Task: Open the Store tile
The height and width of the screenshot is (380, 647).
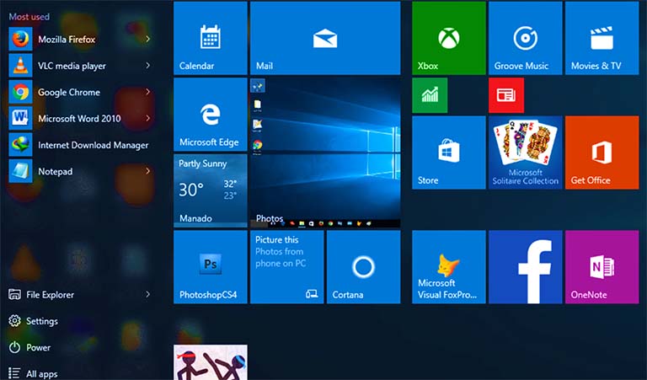Action: [x=449, y=153]
